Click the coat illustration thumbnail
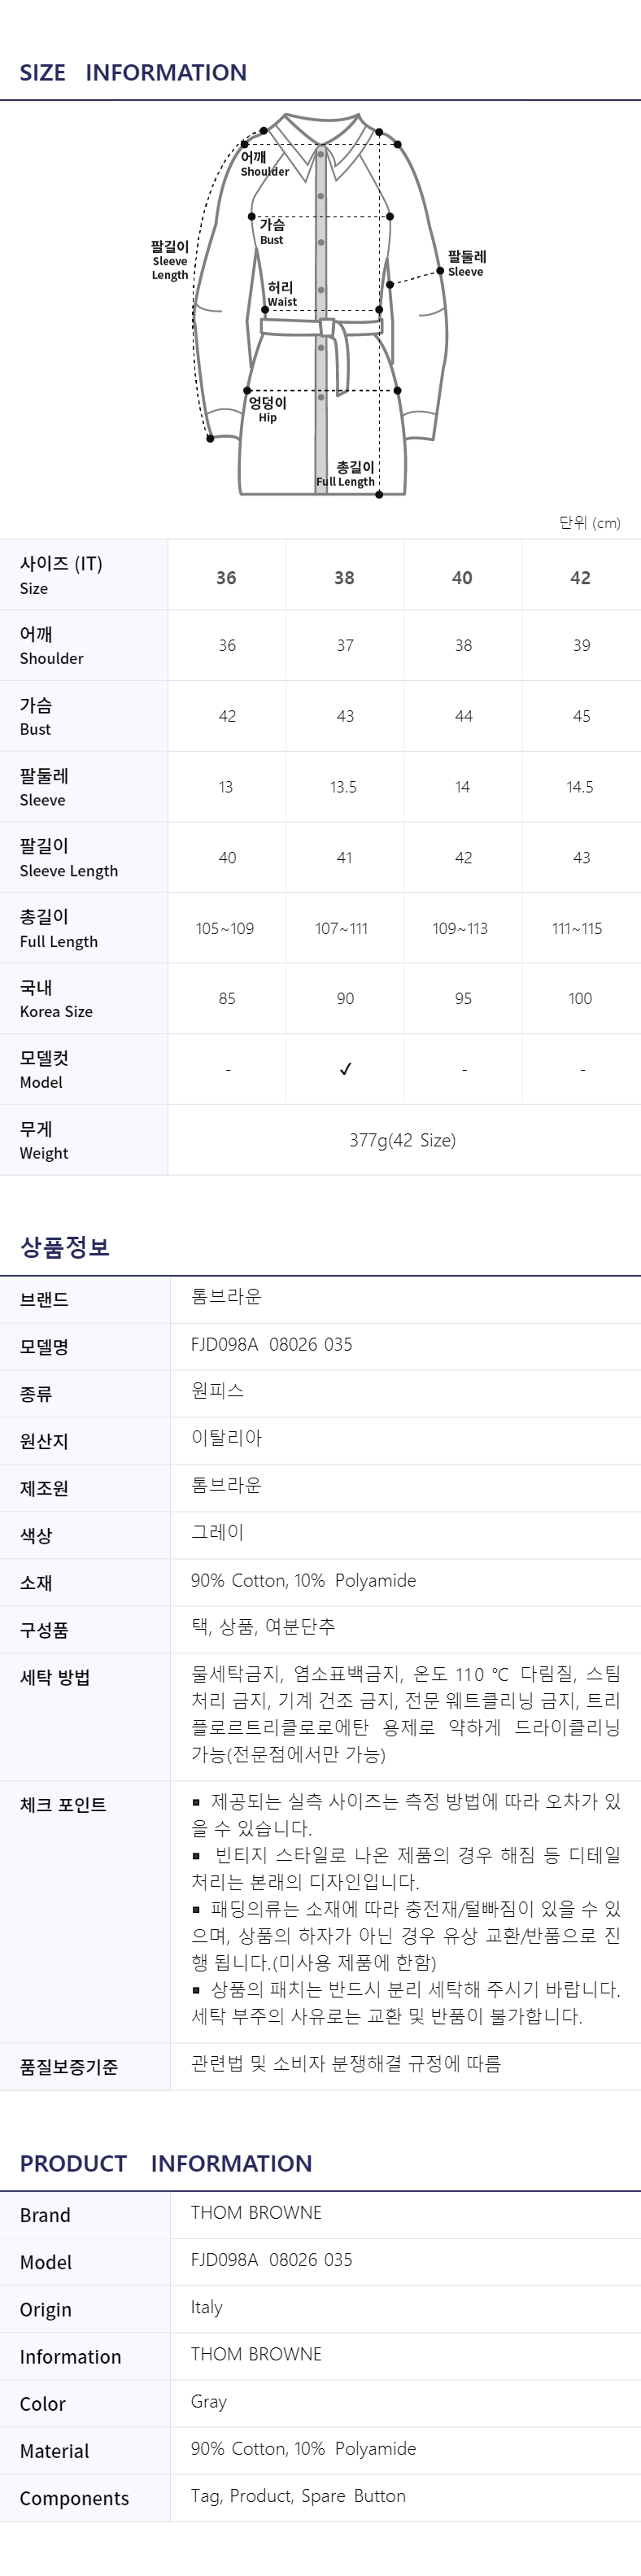This screenshot has height=2576, width=641. click(321, 305)
